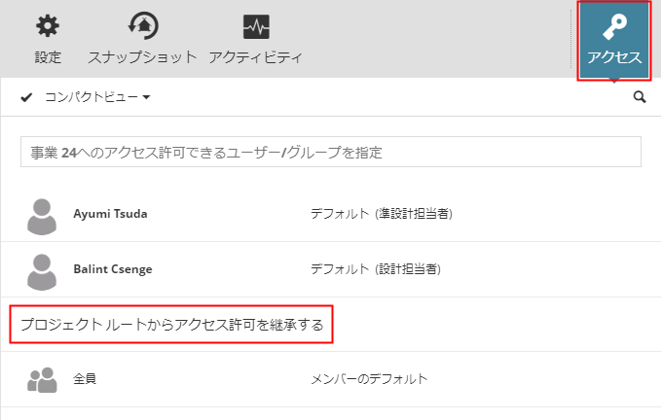The height and width of the screenshot is (420, 662).
Task: Click the search magnifier icon
Action: tap(640, 97)
